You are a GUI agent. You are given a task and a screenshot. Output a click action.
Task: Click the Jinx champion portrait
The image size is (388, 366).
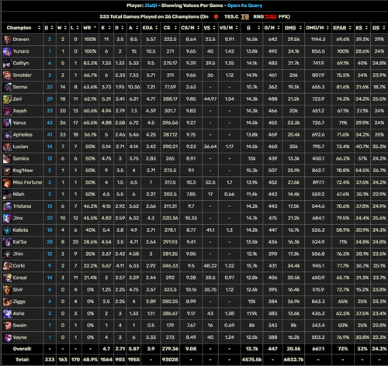coord(7,218)
